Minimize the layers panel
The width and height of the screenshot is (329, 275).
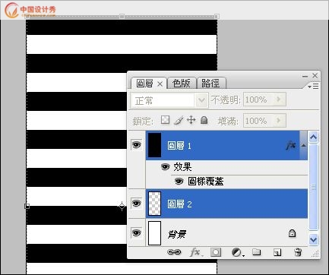tap(305, 76)
